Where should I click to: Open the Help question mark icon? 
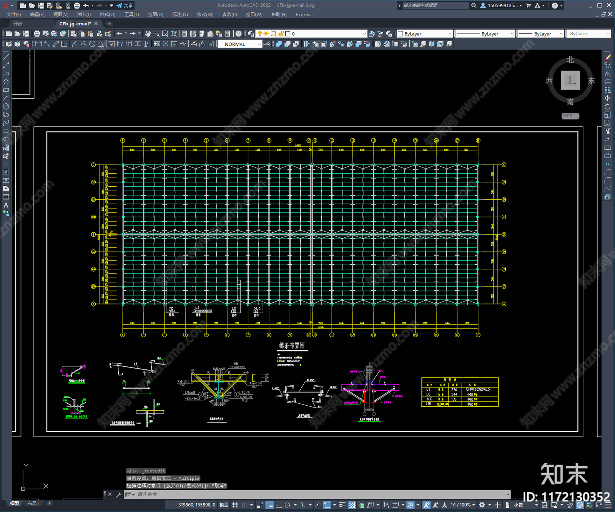pos(238,34)
